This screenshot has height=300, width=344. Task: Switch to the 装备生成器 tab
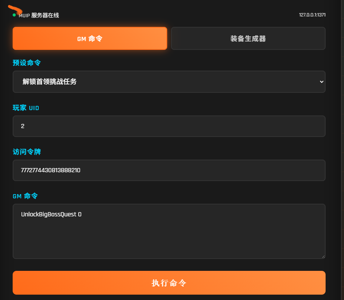pos(248,38)
